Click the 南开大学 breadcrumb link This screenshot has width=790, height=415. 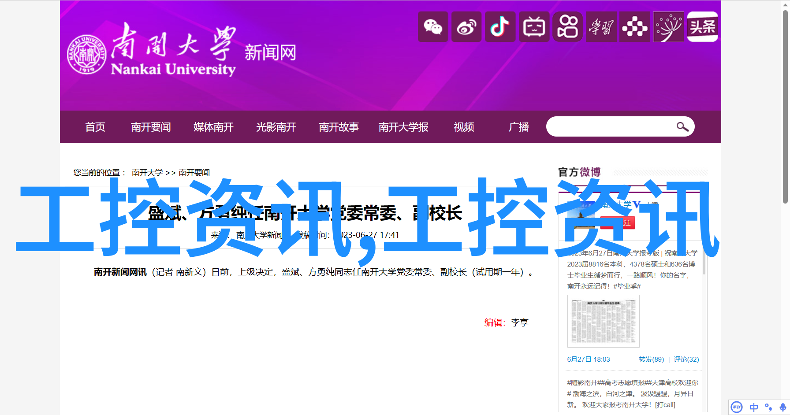(x=147, y=173)
